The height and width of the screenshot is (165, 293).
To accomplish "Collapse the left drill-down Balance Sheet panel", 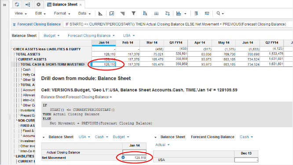I will click(44, 137).
